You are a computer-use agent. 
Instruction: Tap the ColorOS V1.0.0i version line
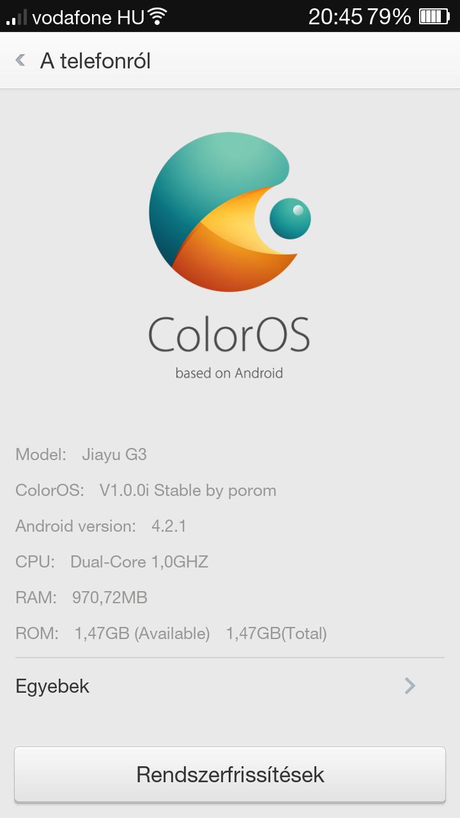[146, 491]
